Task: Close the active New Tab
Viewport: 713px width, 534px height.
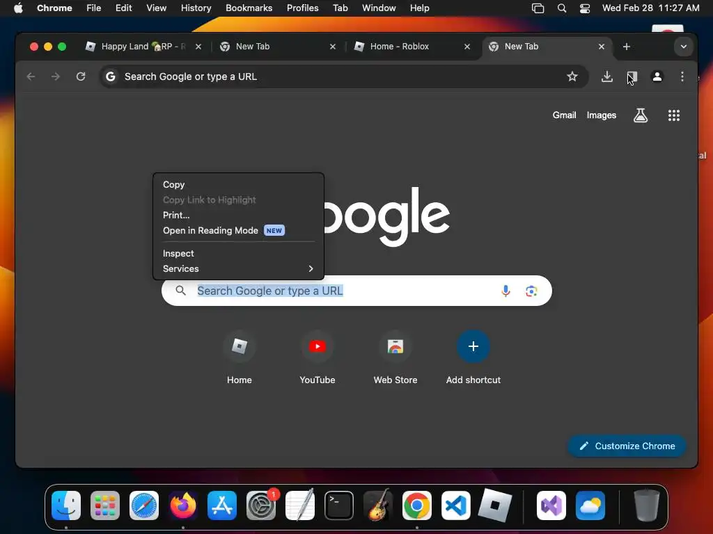Action: [602, 47]
